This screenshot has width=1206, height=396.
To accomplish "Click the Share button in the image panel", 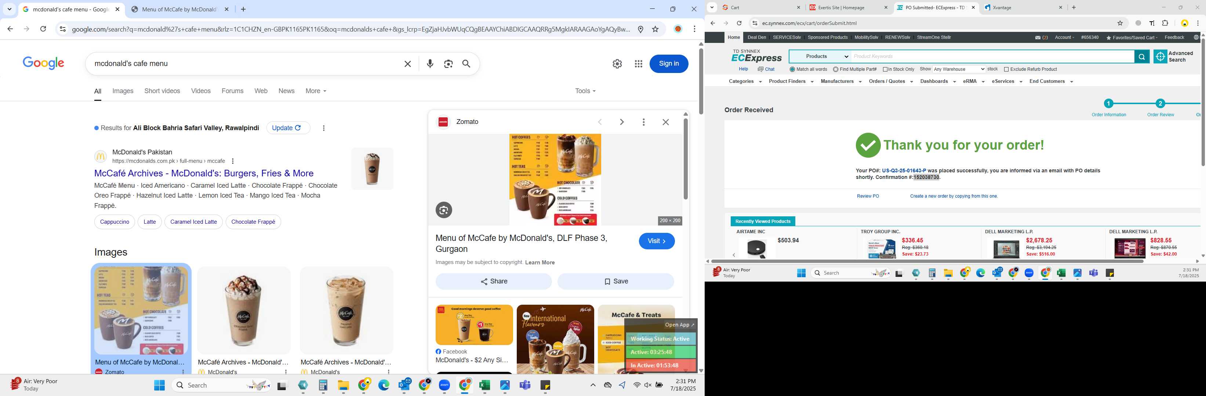I will click(x=494, y=282).
